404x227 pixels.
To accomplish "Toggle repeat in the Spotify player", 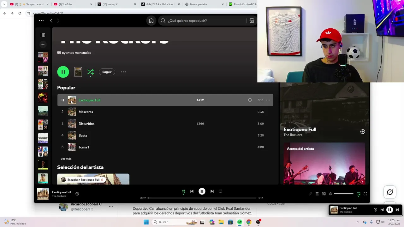I will 221,191.
